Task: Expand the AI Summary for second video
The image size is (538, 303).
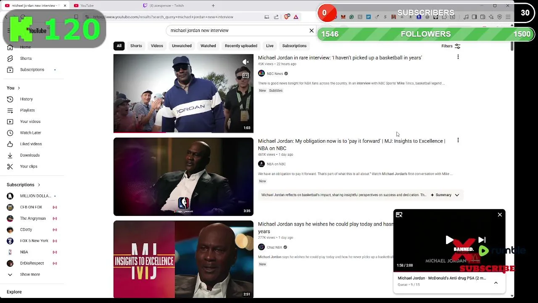Action: click(445, 195)
